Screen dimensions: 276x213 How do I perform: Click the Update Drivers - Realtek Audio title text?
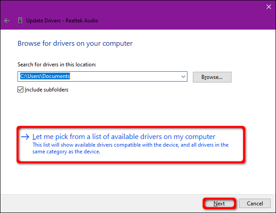[62, 21]
